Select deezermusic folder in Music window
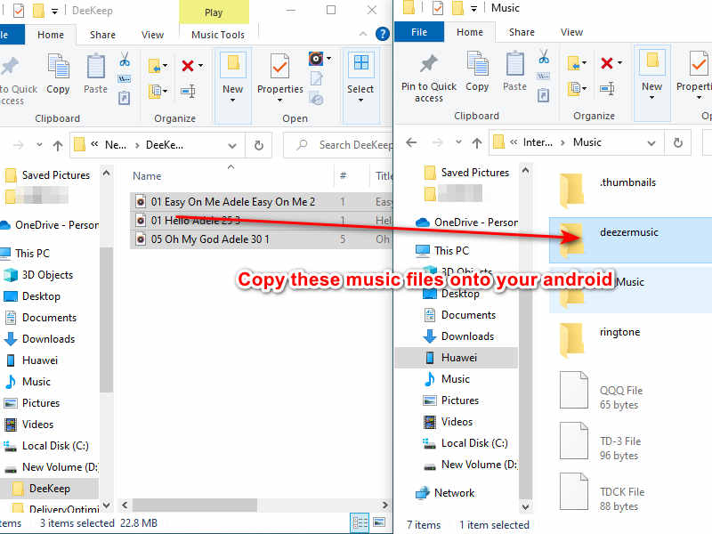712x534 pixels. 630,240
